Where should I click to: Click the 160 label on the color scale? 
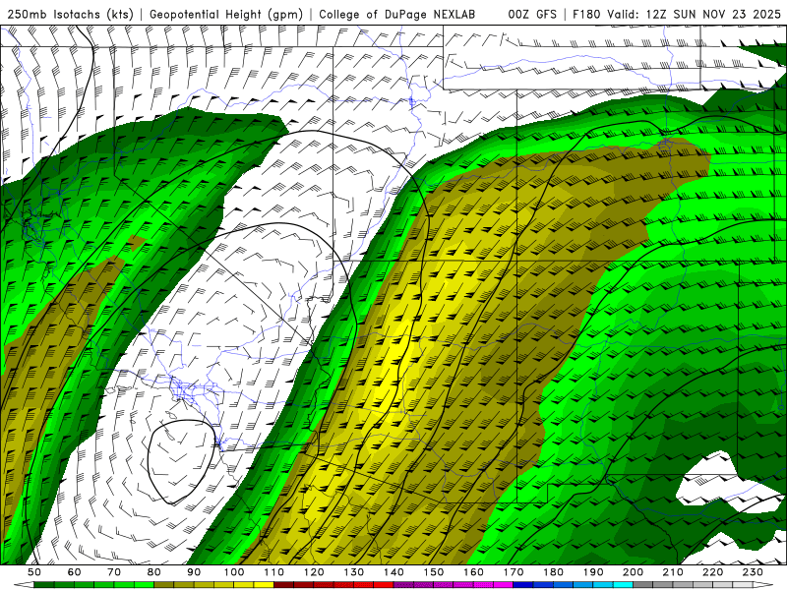[473, 572]
